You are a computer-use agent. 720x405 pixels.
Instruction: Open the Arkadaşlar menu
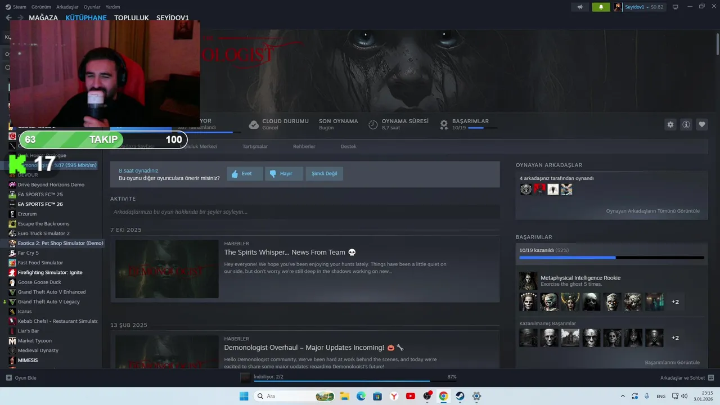67,7
